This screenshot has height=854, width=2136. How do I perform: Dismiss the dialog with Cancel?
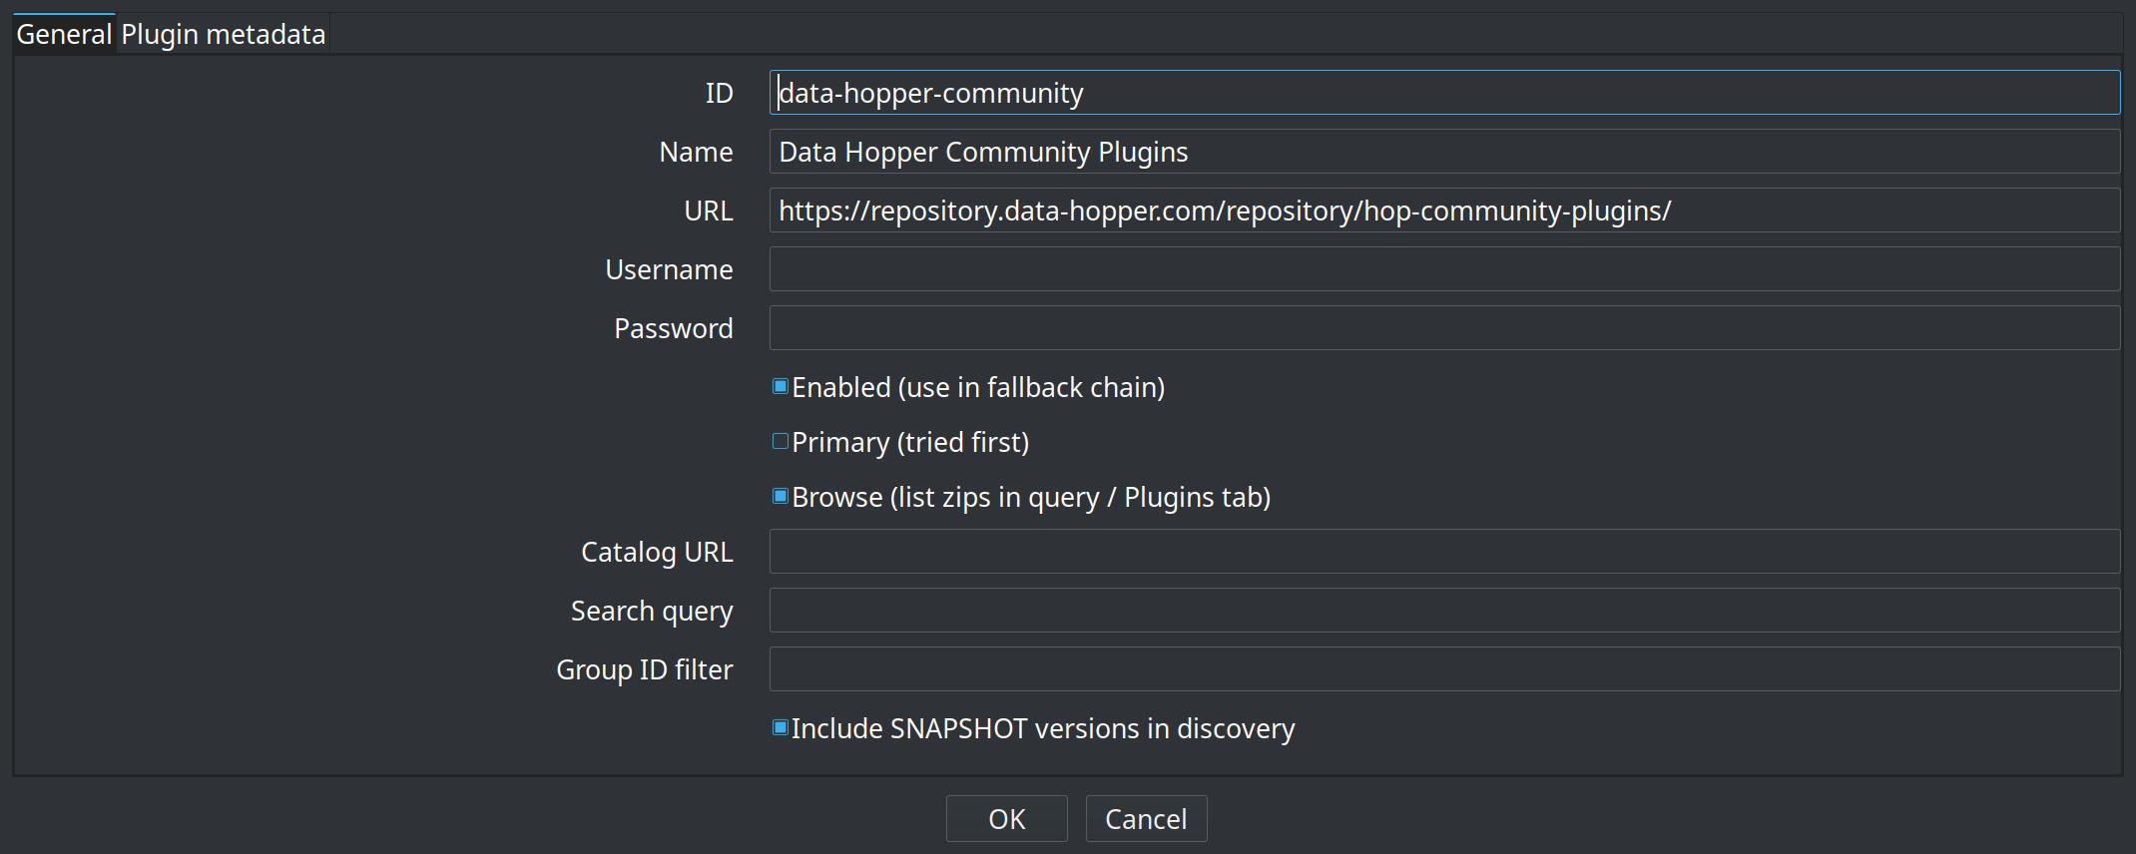pos(1146,819)
